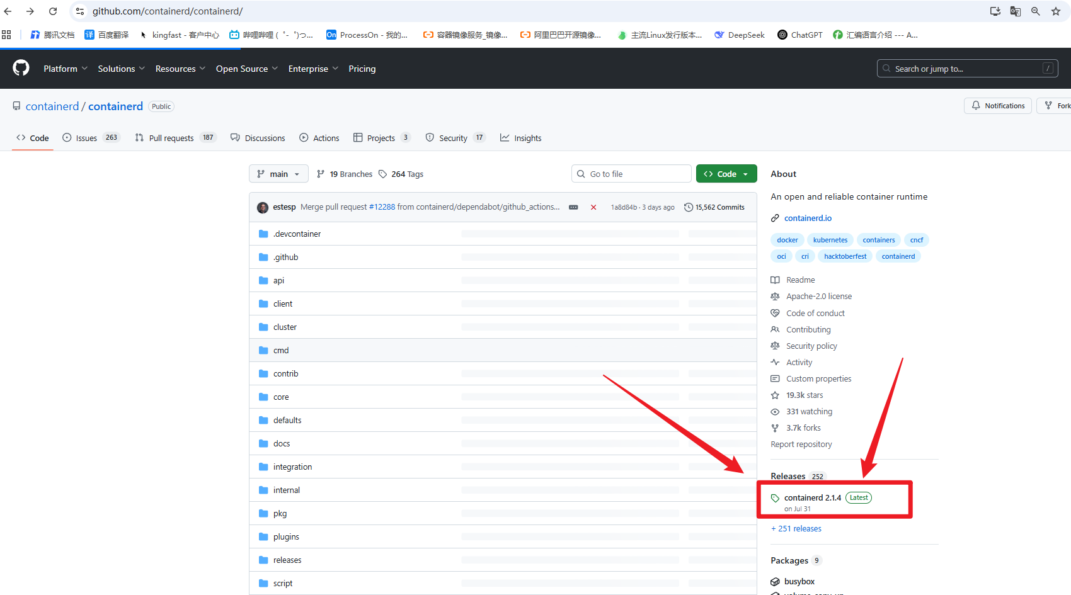
Task: Expand the Platform menu
Action: [66, 69]
